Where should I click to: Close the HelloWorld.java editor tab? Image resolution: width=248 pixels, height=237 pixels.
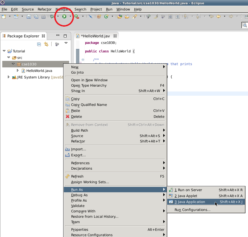pyautogui.click(x=115, y=36)
